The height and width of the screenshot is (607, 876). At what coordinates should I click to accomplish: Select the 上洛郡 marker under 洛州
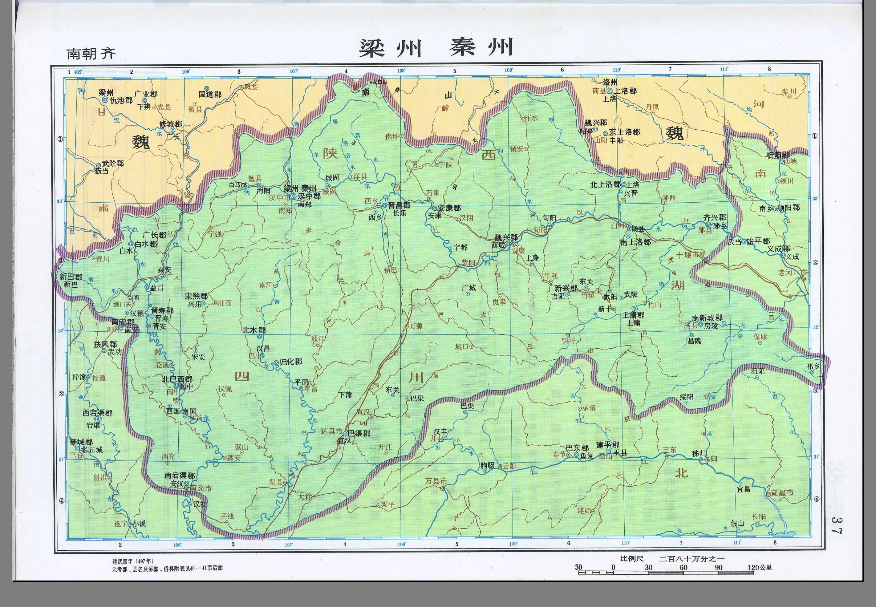click(609, 91)
